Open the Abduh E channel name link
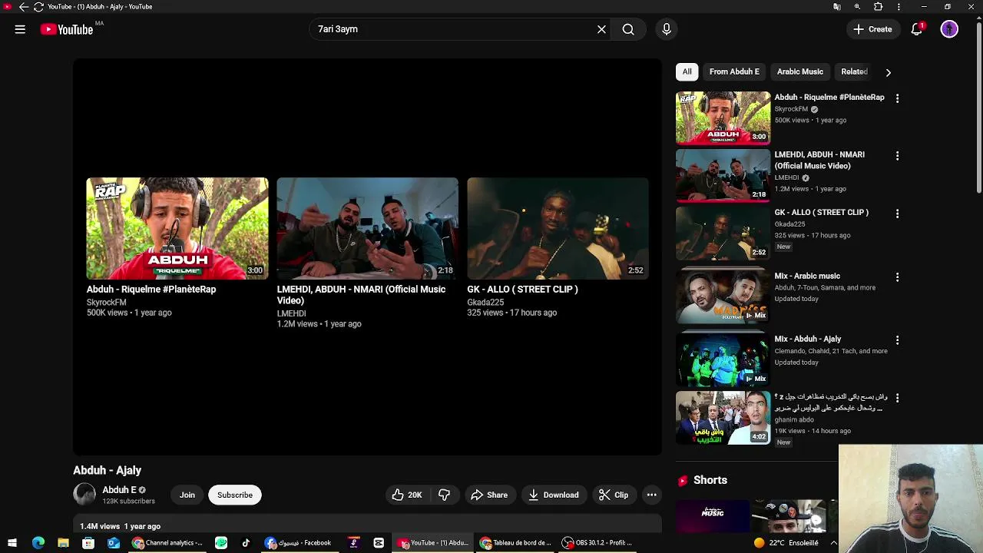Viewport: 983px width, 553px height. pyautogui.click(x=119, y=490)
